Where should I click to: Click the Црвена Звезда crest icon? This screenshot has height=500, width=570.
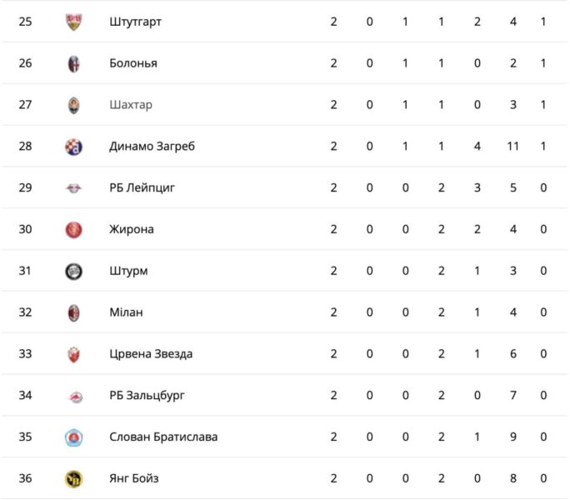click(x=74, y=354)
